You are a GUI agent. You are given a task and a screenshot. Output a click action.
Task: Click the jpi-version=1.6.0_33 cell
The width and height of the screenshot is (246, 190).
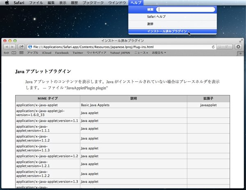(x=48, y=113)
